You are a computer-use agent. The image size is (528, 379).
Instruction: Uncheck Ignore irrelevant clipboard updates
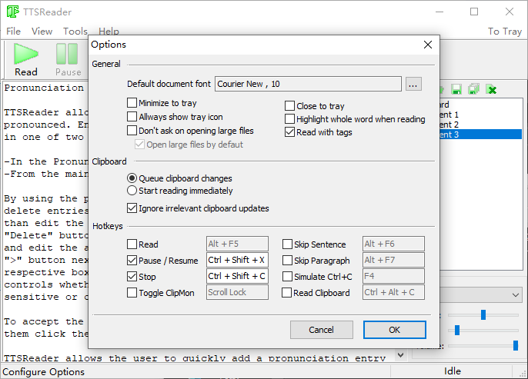[132, 208]
